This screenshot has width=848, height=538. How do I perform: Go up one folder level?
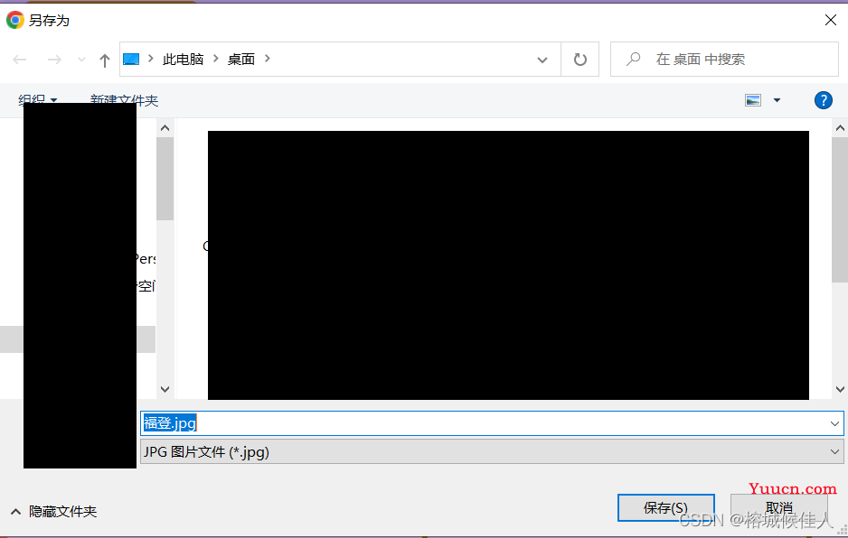[104, 60]
